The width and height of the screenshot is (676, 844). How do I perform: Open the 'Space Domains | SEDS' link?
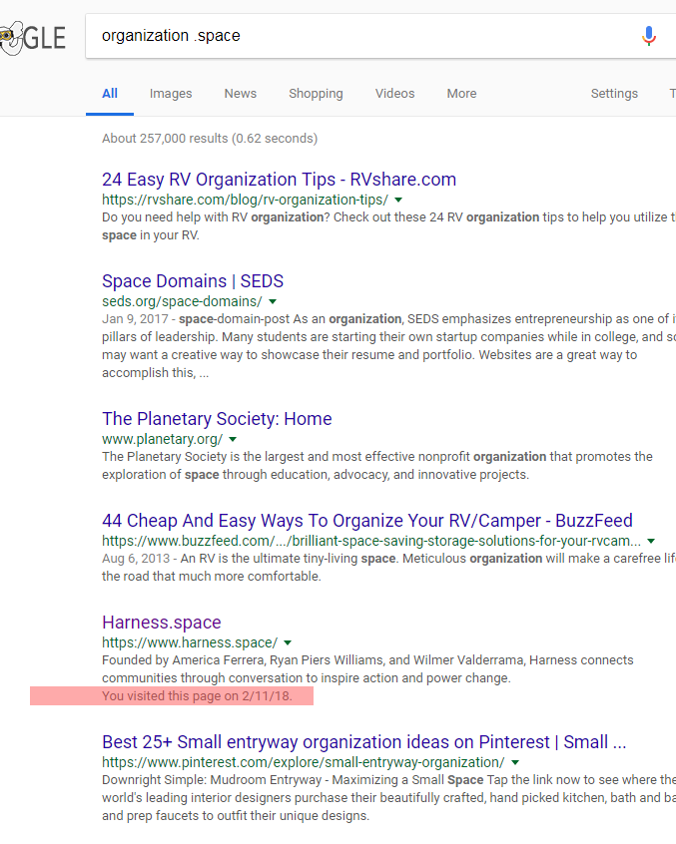192,281
